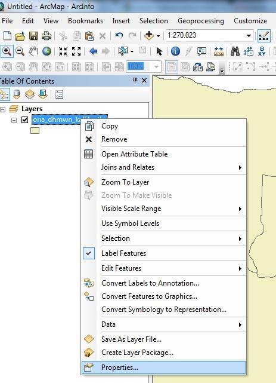Click the Find binoculars icon

coord(235,51)
